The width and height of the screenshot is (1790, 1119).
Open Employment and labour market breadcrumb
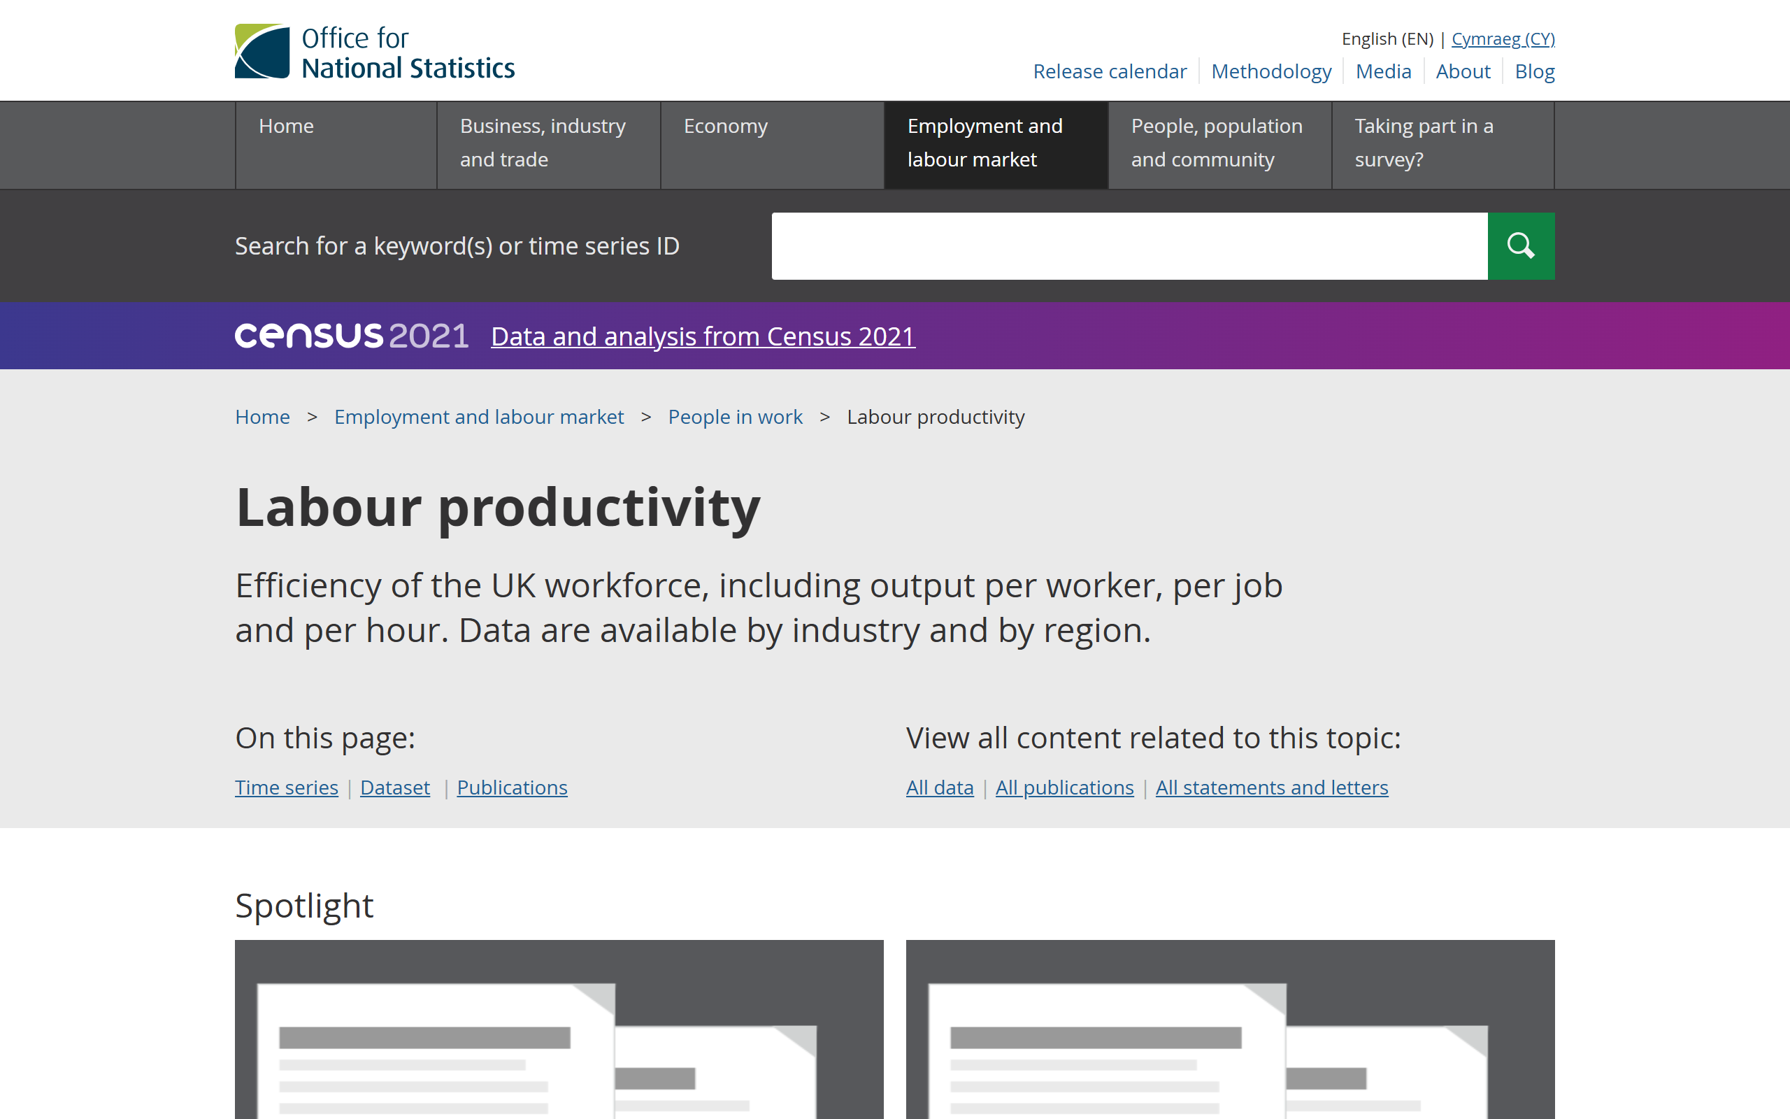(478, 417)
